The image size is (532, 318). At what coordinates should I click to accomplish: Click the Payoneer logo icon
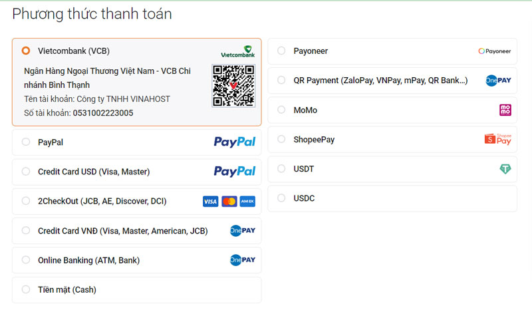(x=494, y=51)
